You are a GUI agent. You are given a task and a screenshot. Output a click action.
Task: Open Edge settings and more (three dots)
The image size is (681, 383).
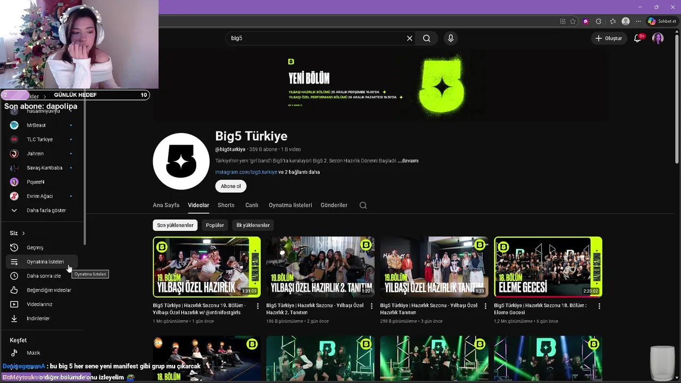[638, 21]
